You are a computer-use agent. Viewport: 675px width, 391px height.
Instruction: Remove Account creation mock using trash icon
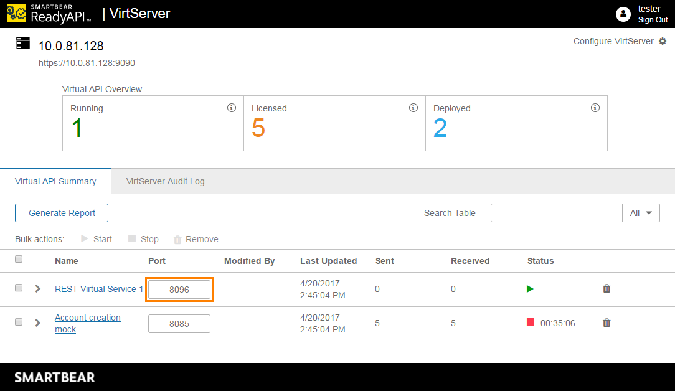click(x=607, y=323)
